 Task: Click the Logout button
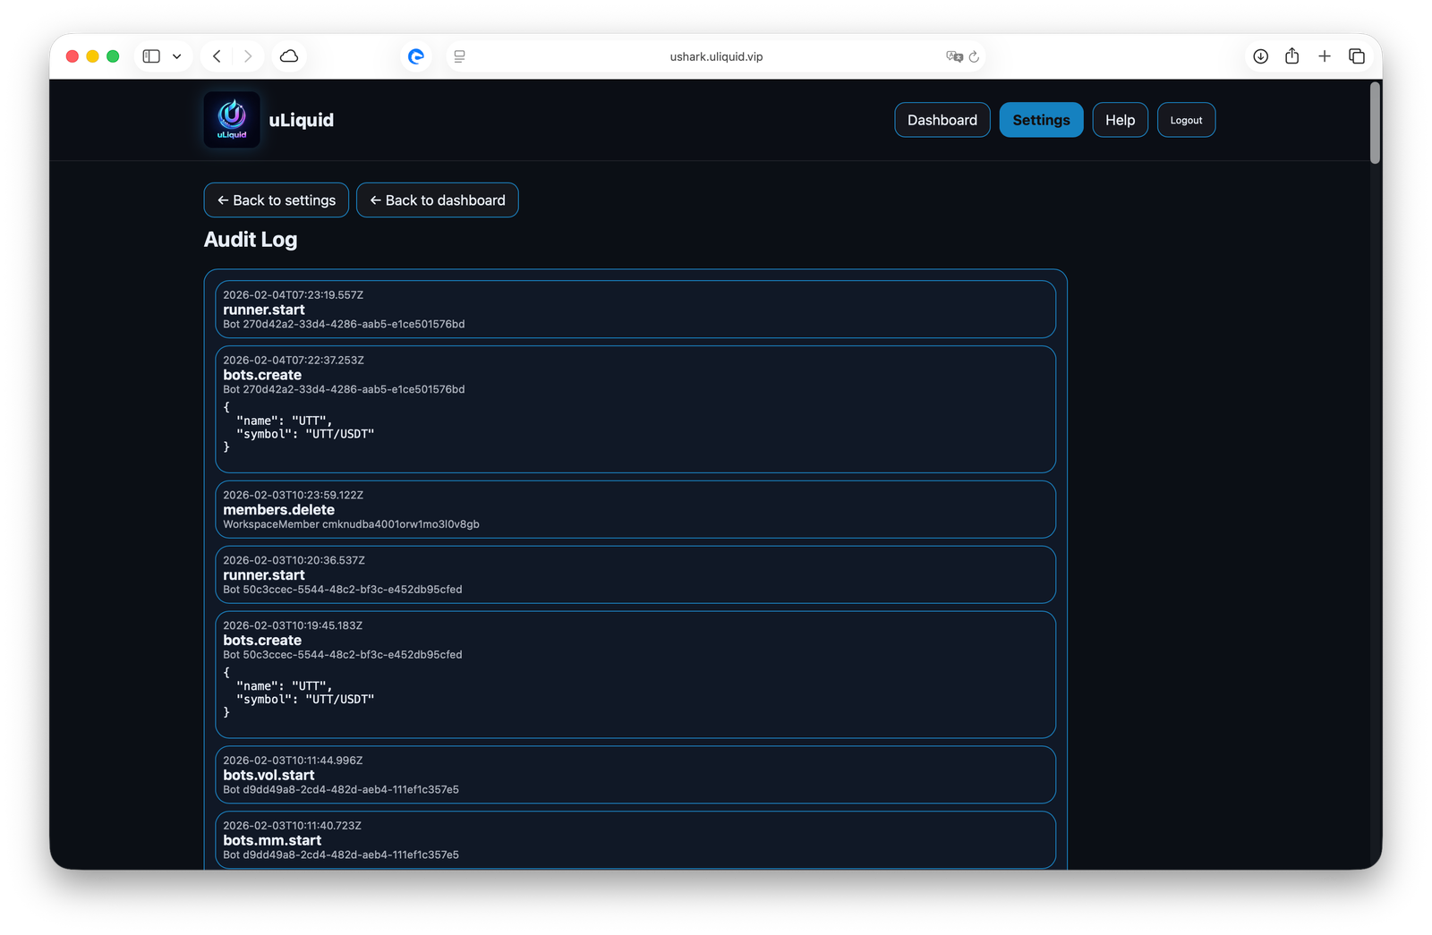1186,119
